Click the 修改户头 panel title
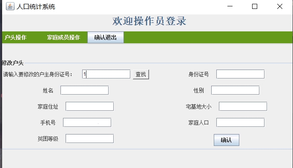 (x=13, y=63)
